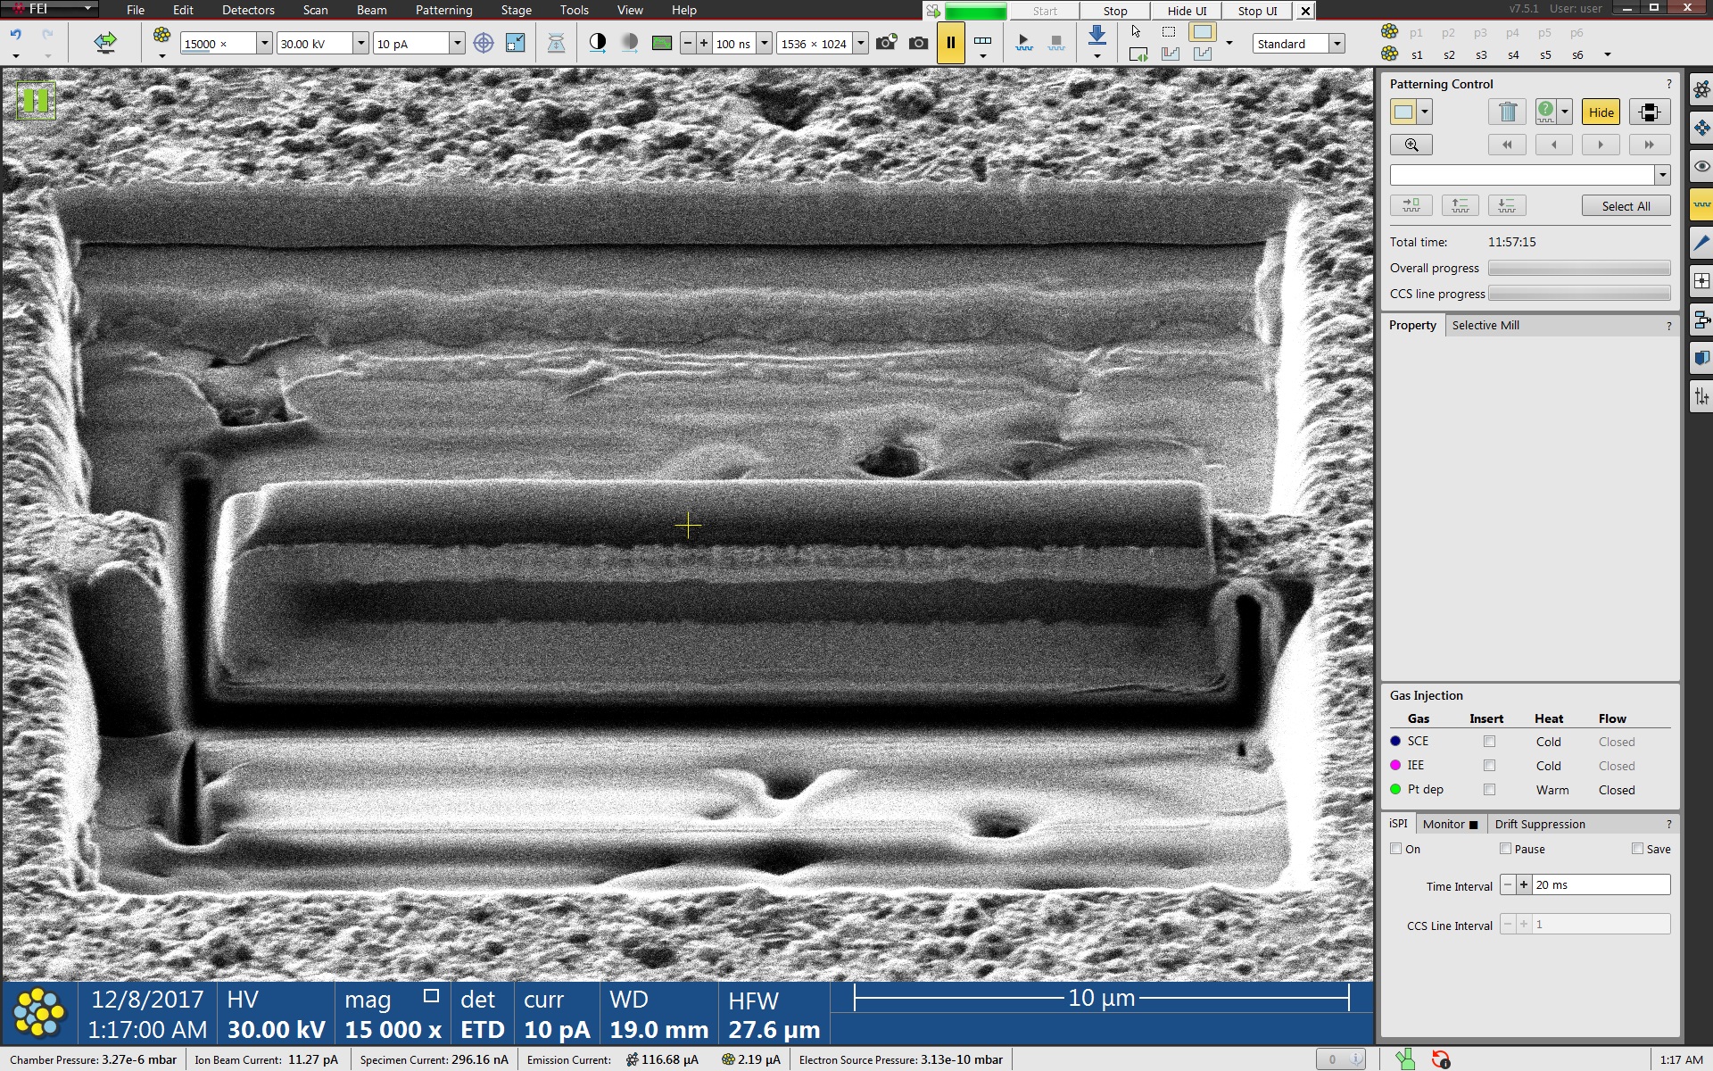The width and height of the screenshot is (1713, 1071).
Task: Expand the 10 pA beam current dropdown
Action: coord(457,44)
